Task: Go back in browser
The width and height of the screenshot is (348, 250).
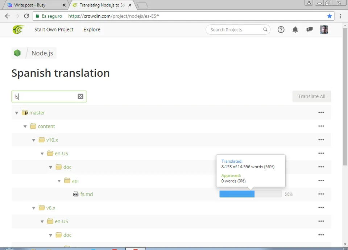Action: click(x=7, y=16)
